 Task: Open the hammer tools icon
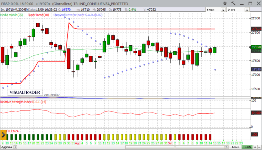coord(233,3)
